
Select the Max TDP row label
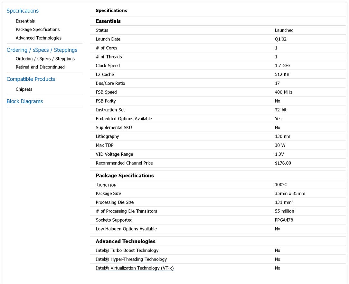pos(105,145)
